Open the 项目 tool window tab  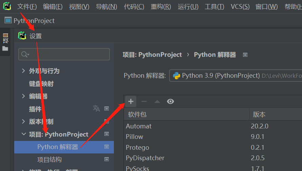pyautogui.click(x=5, y=38)
